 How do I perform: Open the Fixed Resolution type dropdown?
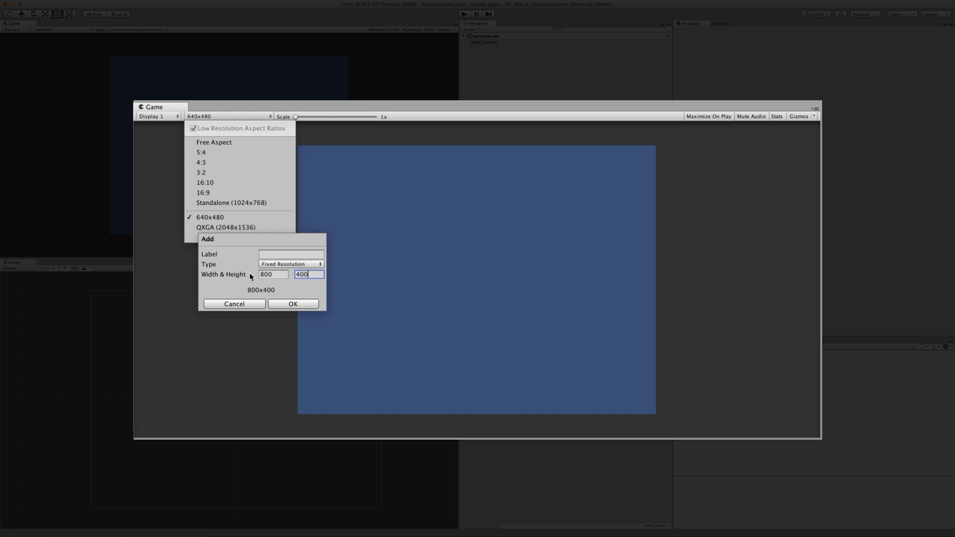(291, 264)
